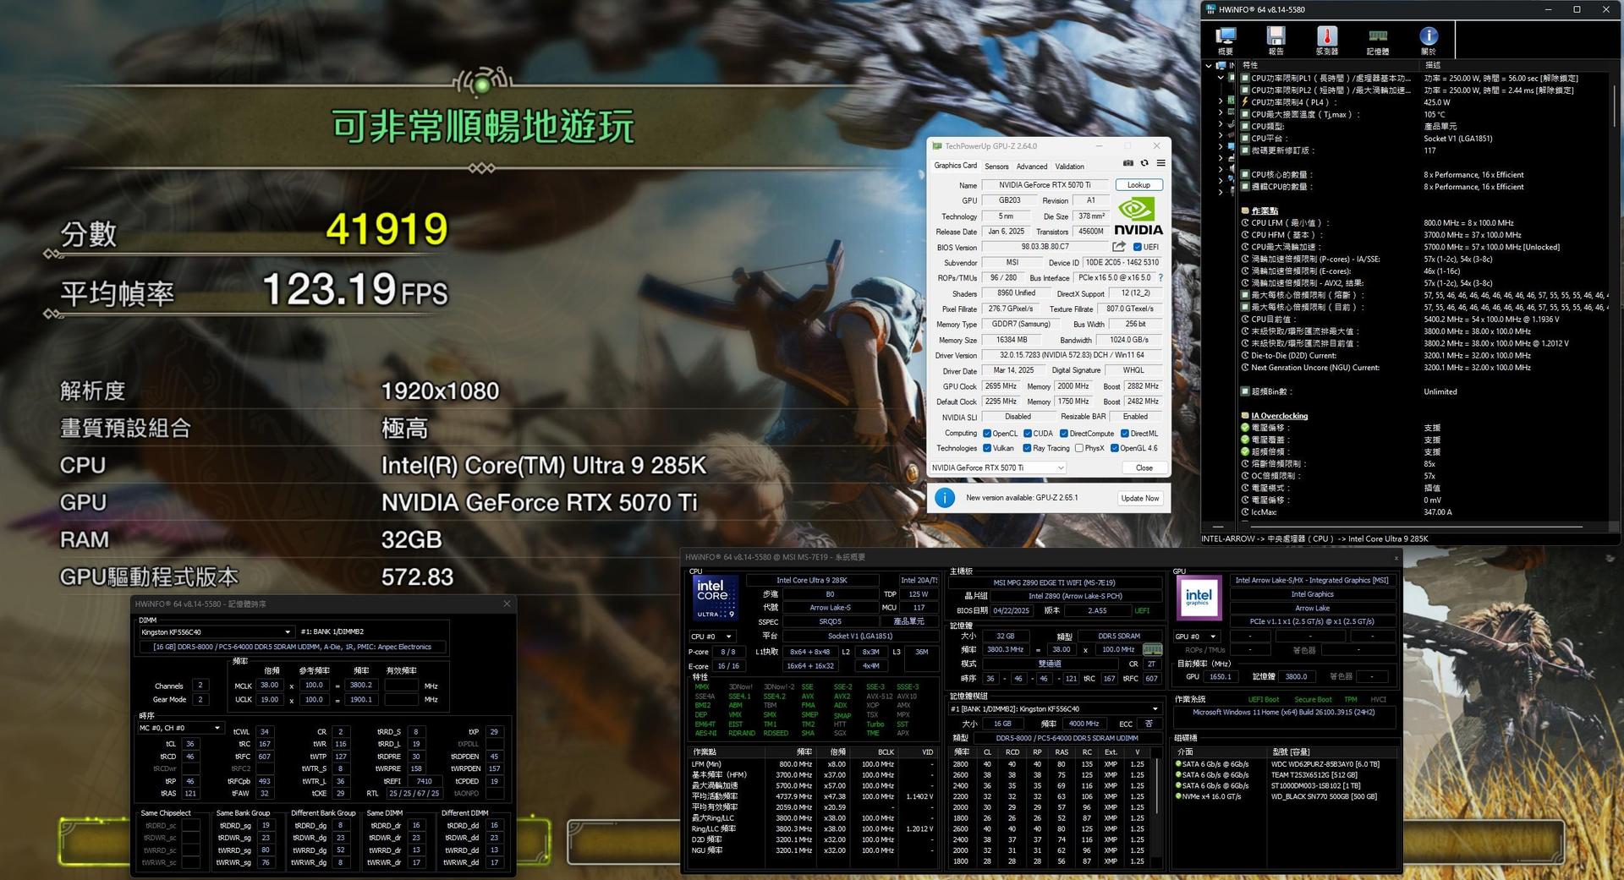Image resolution: width=1624 pixels, height=880 pixels.
Task: Toggle the DirectCompute checkbox
Action: pos(1063,434)
